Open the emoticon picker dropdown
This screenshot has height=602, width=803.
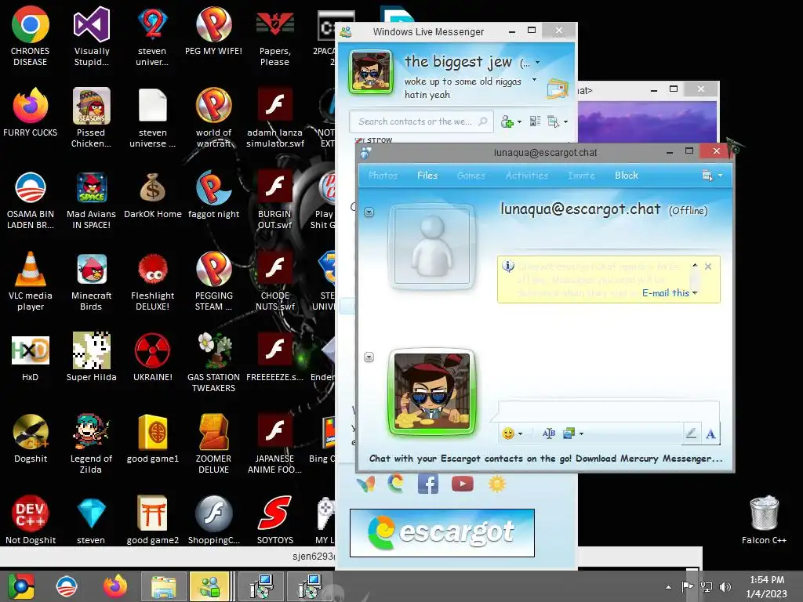pos(511,433)
